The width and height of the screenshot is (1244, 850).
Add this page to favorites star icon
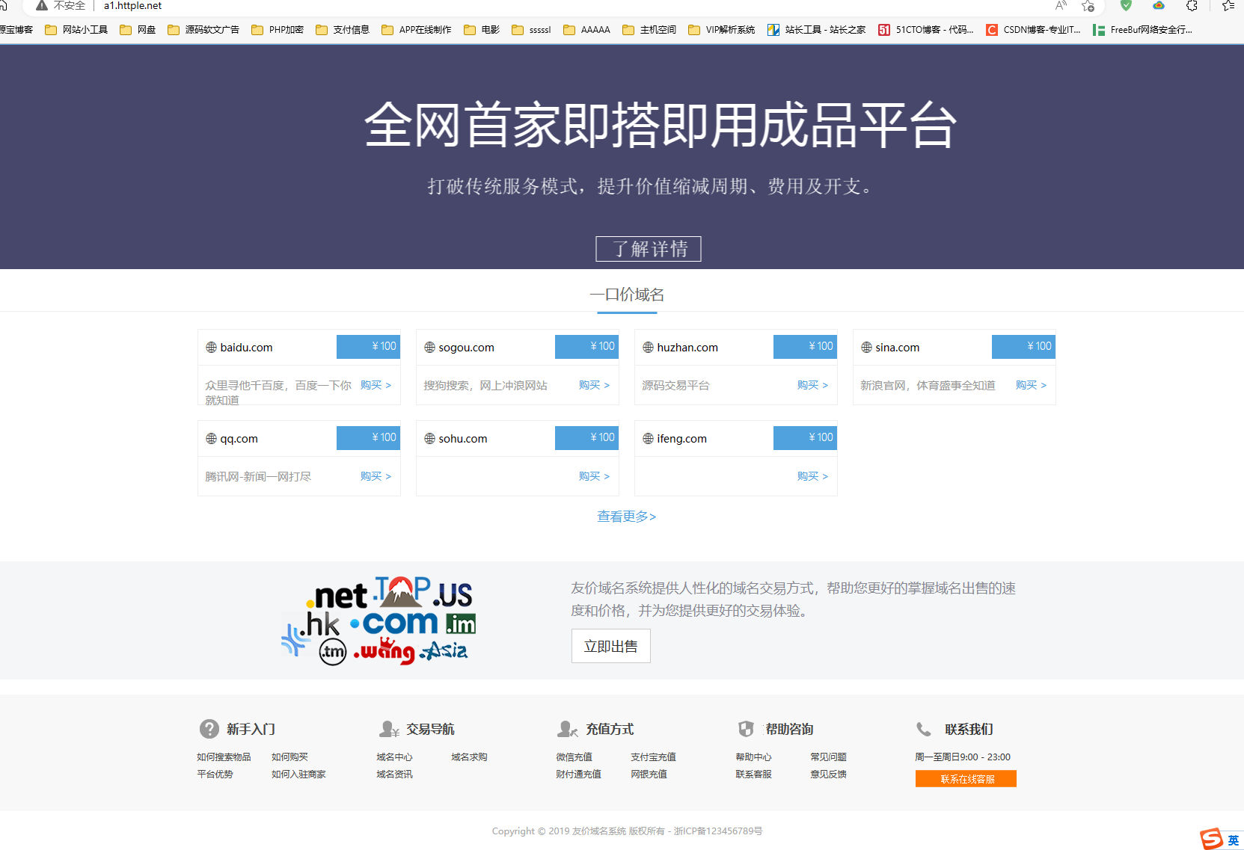pyautogui.click(x=1088, y=6)
